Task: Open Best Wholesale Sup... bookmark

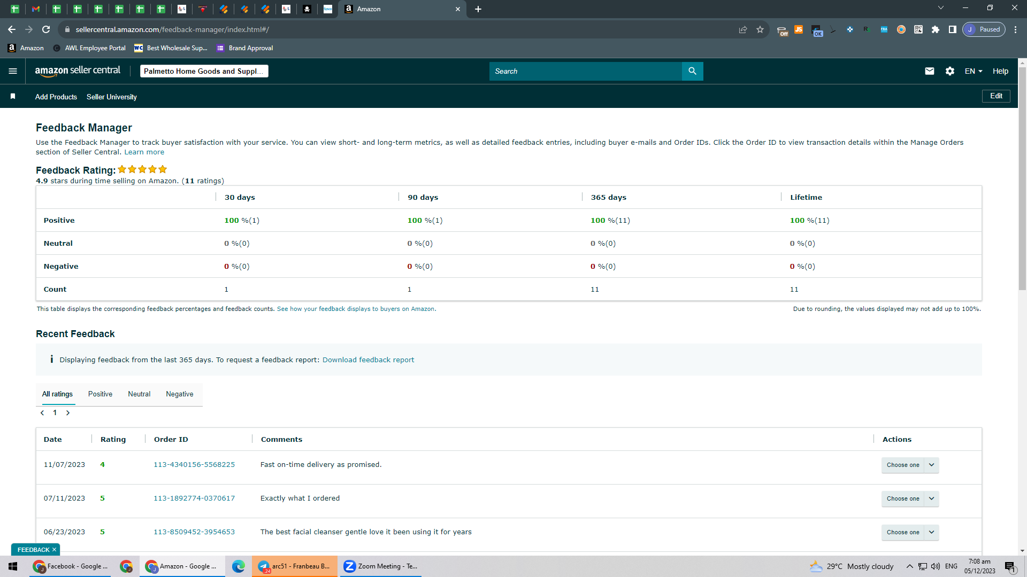Action: 171,48
